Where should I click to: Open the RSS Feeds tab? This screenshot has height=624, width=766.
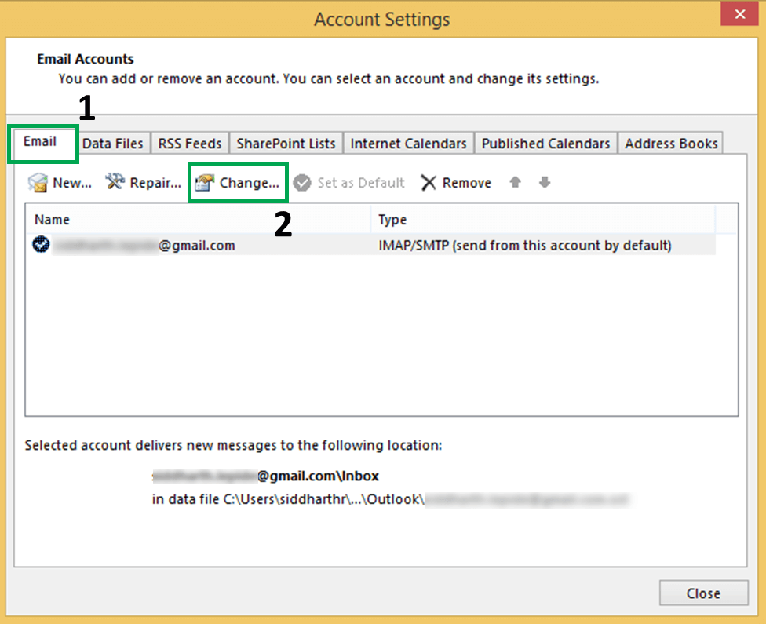[190, 144]
